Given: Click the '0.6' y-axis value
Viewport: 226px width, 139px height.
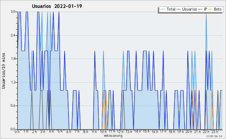Looking at the screenshot, I should (13, 106).
